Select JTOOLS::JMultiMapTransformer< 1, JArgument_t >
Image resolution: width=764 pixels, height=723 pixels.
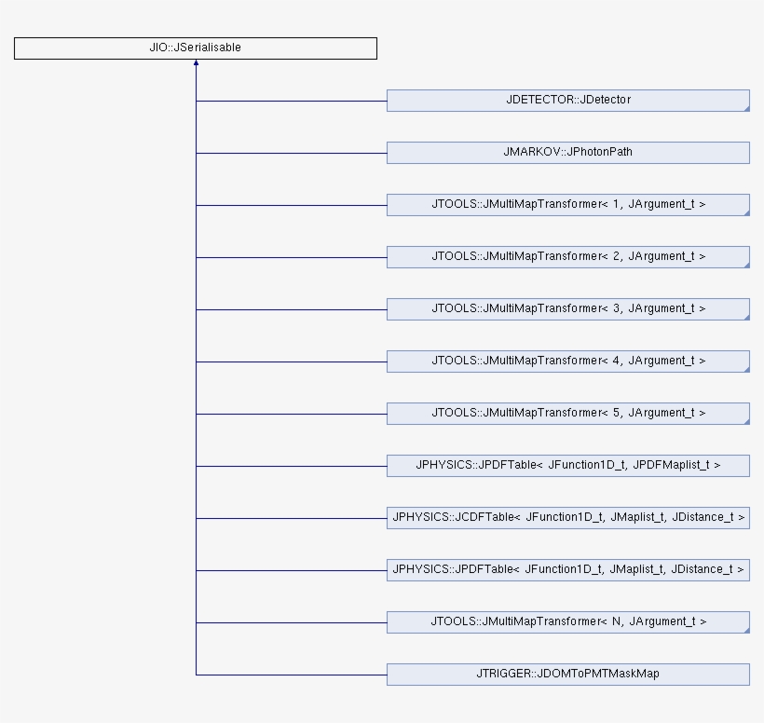coord(567,204)
